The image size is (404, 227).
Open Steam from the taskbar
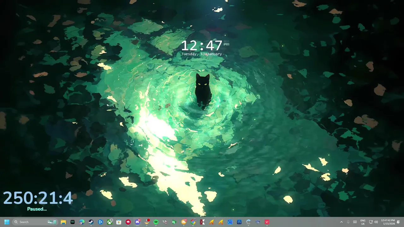tap(91, 222)
